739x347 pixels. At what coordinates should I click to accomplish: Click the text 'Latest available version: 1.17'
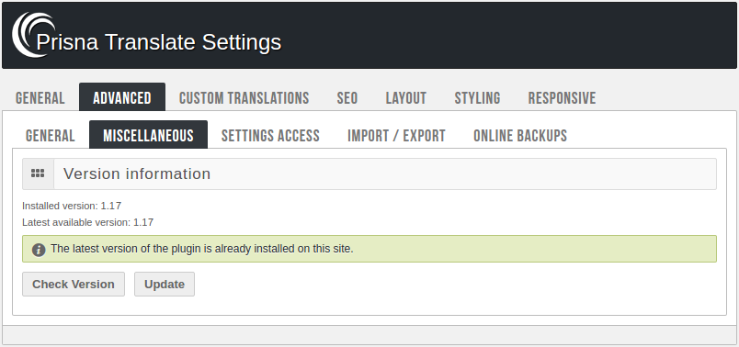click(87, 222)
